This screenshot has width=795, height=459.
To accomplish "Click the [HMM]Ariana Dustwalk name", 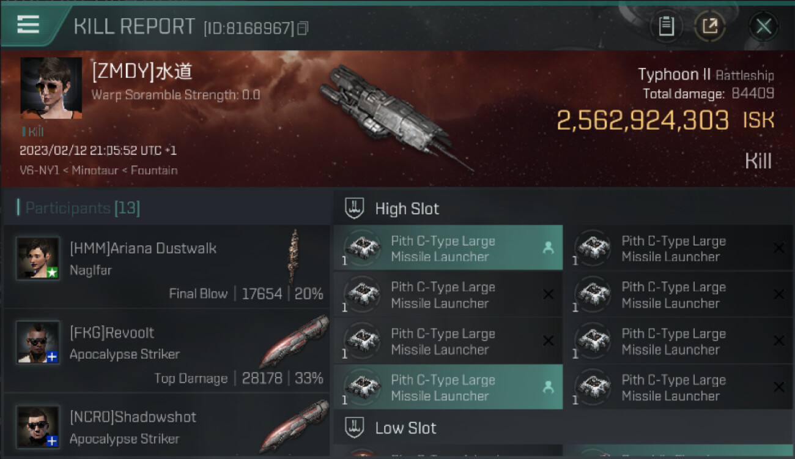I will coord(143,248).
